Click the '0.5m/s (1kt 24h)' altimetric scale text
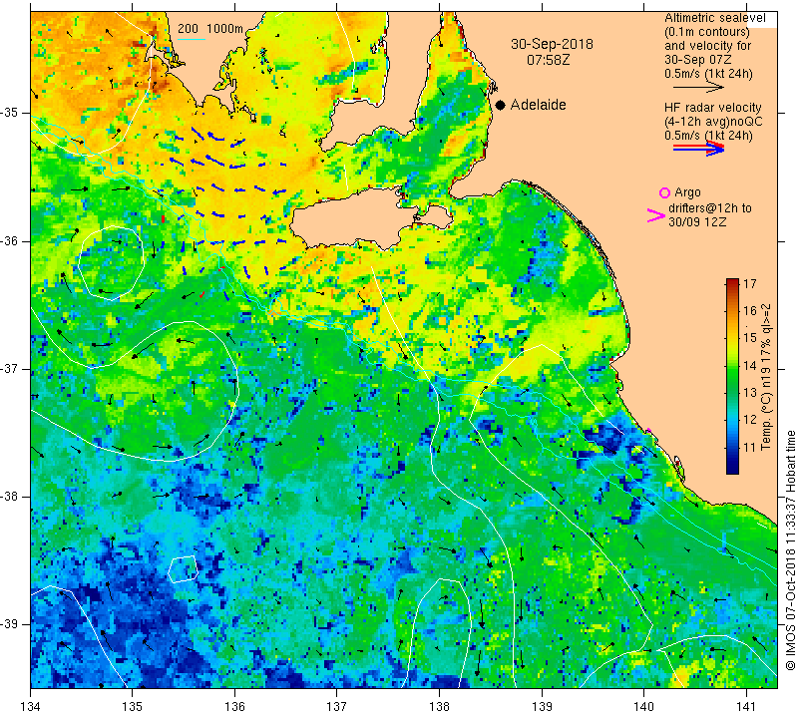Viewport: 798px width, 718px height. pos(708,74)
